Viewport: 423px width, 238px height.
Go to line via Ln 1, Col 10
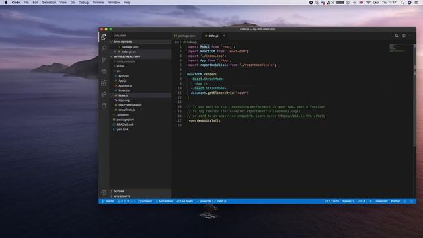coord(332,201)
